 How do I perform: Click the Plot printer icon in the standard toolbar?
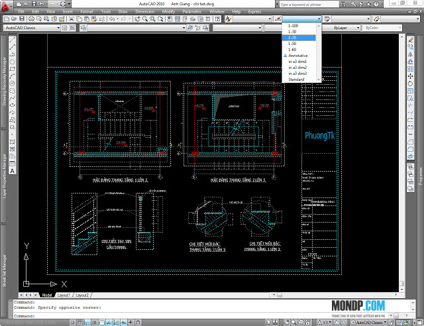click(x=31, y=19)
